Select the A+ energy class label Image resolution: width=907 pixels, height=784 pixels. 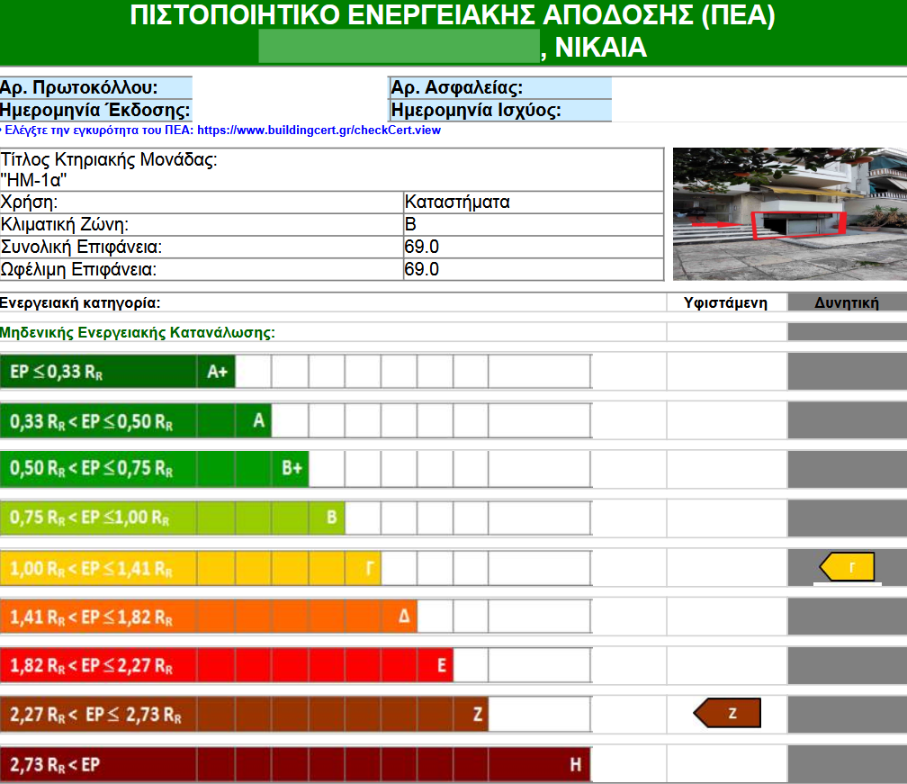click(217, 372)
